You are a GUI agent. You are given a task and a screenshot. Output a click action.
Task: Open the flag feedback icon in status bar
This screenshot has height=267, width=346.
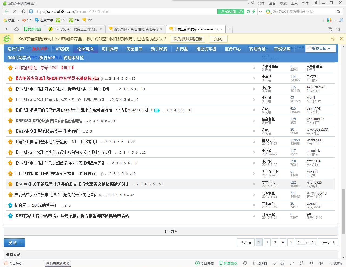click(292, 263)
